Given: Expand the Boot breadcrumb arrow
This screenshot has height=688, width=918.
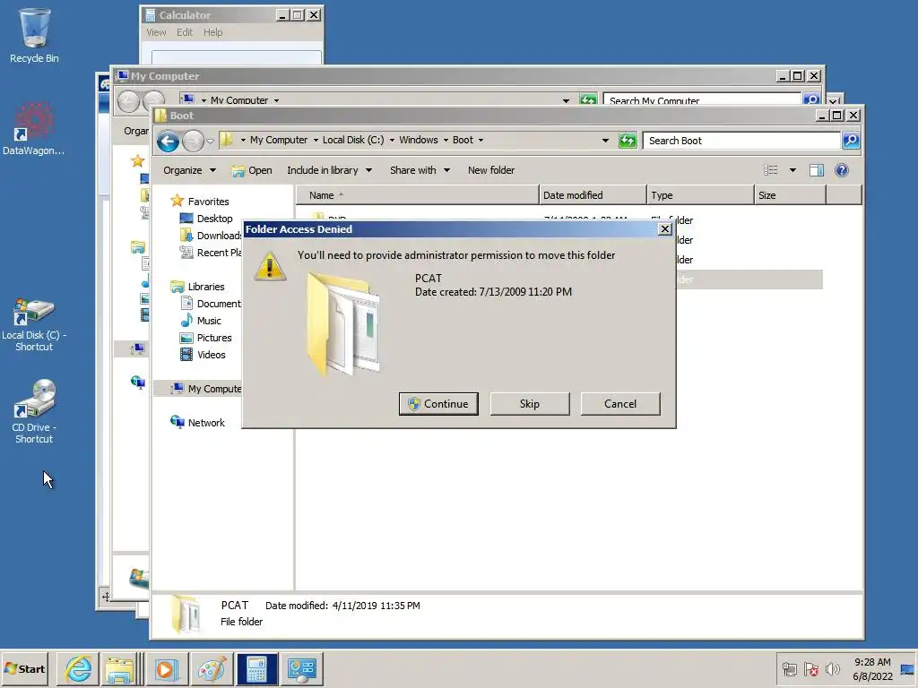Looking at the screenshot, I should pos(481,141).
